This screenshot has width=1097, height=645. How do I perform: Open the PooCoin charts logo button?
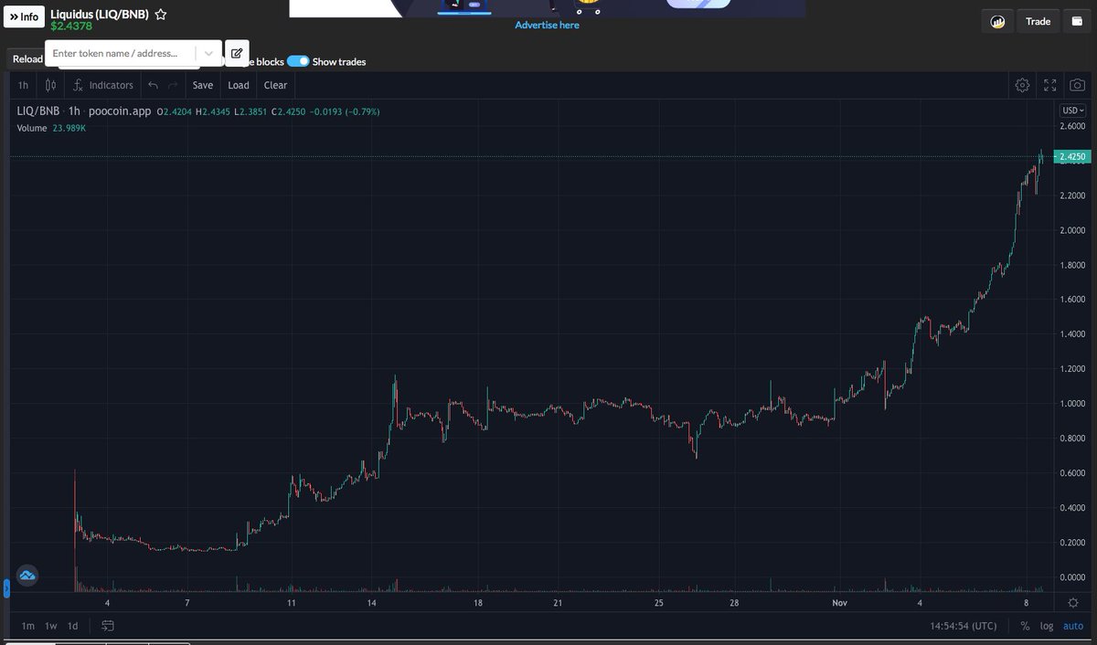[x=997, y=21]
